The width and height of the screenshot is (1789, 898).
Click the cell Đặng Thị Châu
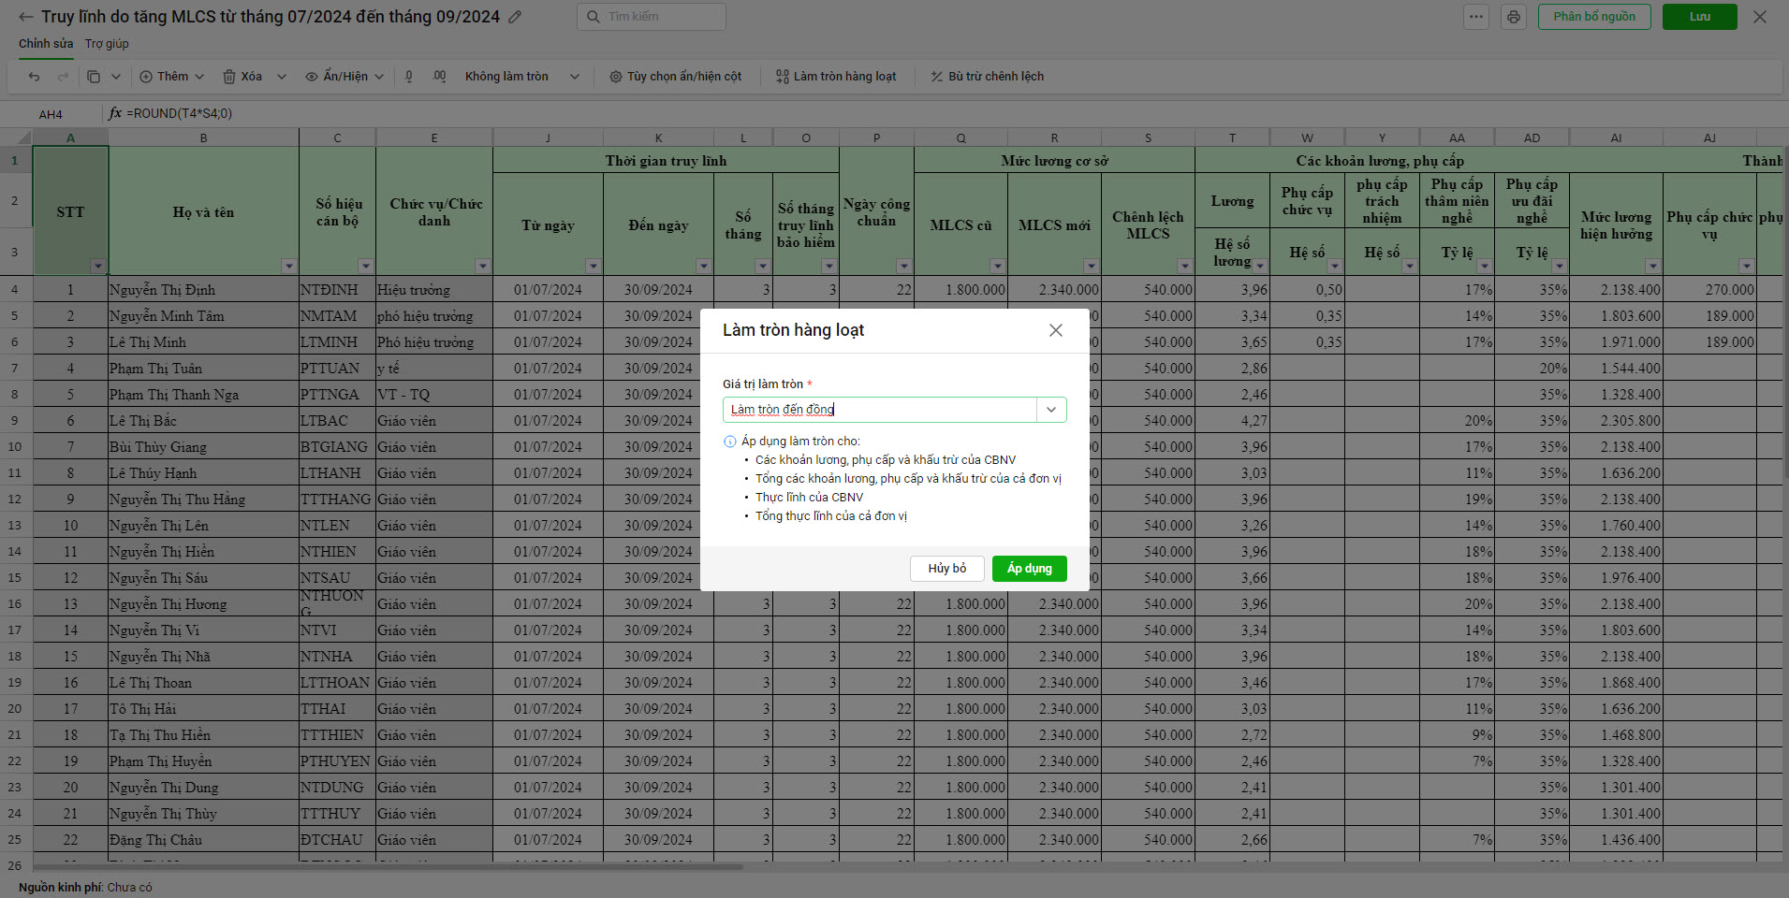point(204,839)
